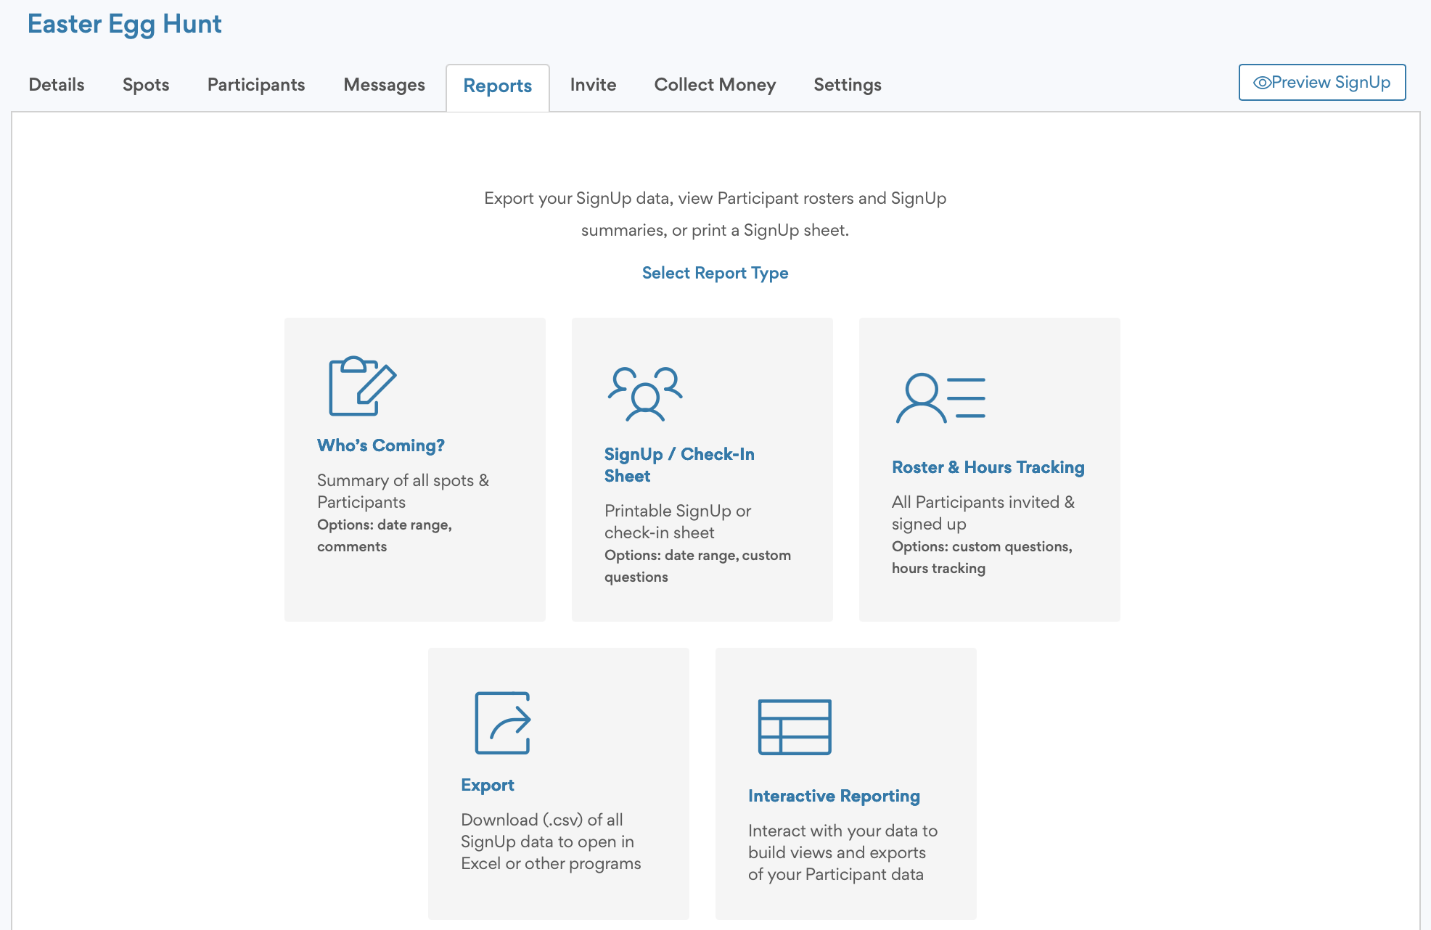
Task: Switch to the Spots tab
Action: coord(146,85)
